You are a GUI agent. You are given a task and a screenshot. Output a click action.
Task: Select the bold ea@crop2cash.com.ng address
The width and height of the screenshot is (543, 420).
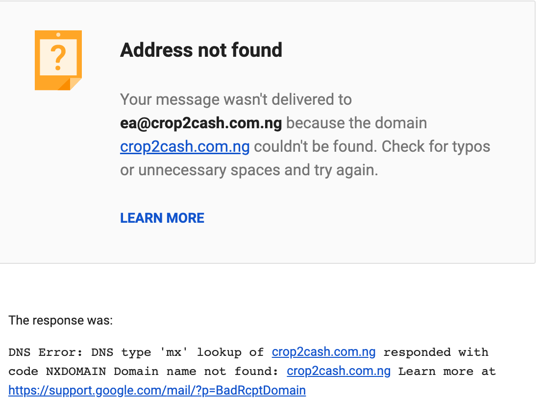[x=201, y=123]
